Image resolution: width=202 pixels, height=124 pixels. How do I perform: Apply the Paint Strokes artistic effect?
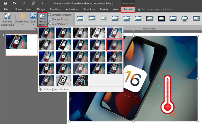(63, 45)
